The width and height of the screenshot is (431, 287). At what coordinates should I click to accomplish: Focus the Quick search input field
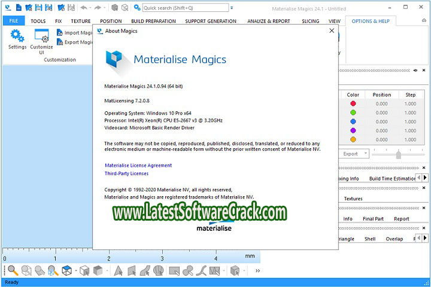pyautogui.click(x=186, y=8)
